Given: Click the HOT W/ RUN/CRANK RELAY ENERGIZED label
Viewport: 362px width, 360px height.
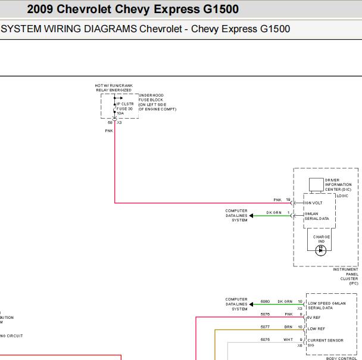Looking at the screenshot, I should 114,88.
